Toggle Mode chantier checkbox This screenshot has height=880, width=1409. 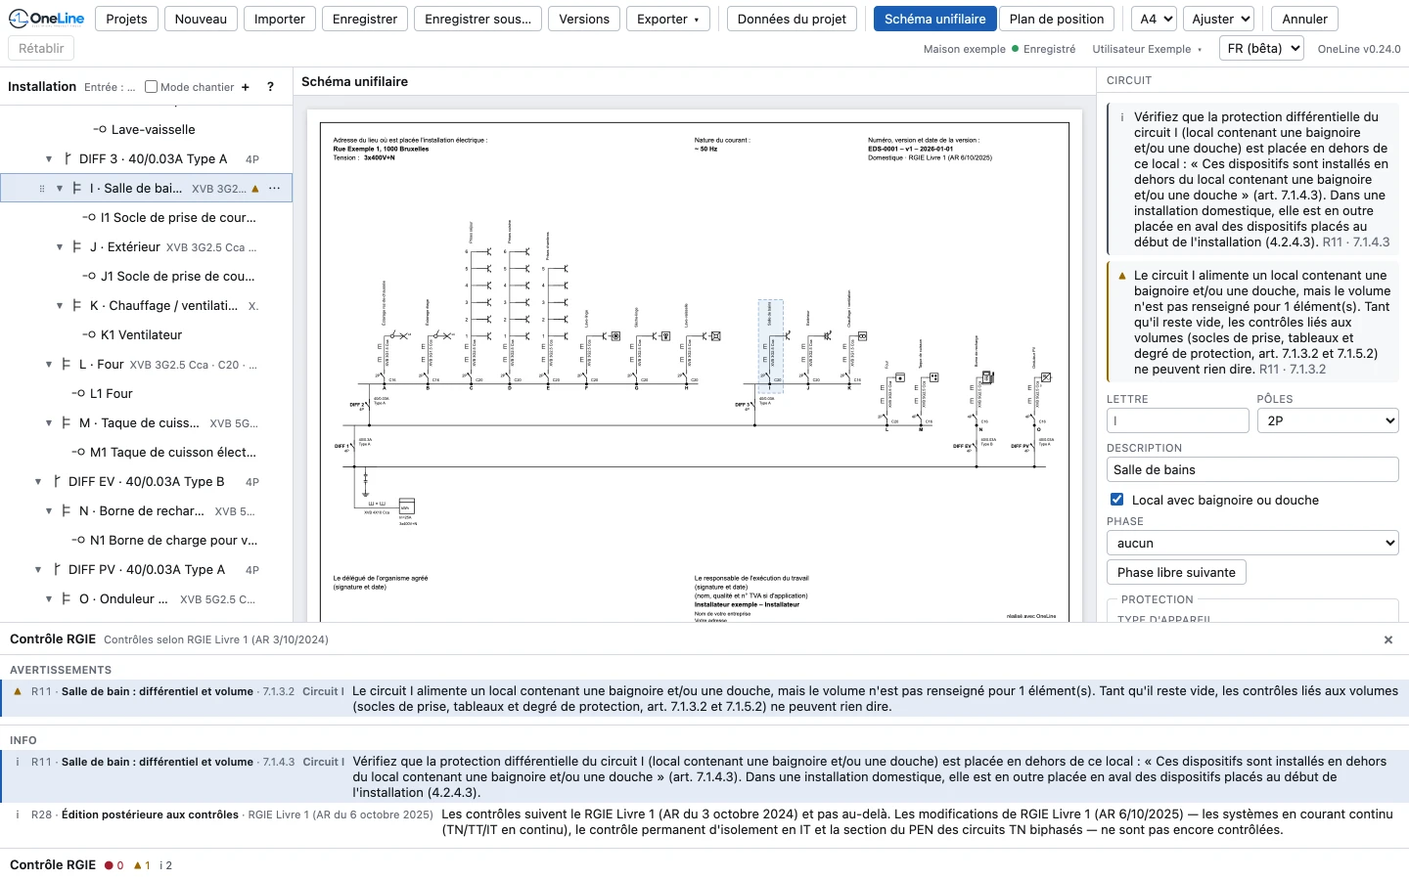[151, 87]
